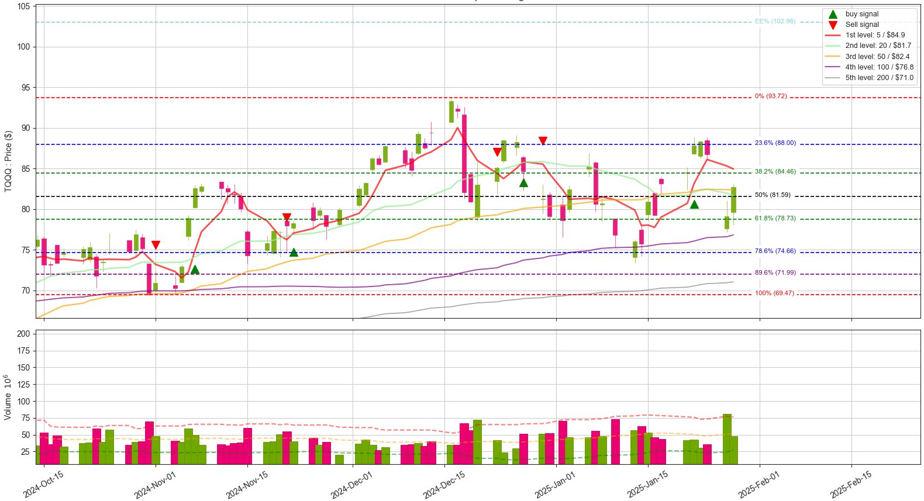
Task: Click the '50% (81.59)' Fibonacci label
Action: coord(773,195)
